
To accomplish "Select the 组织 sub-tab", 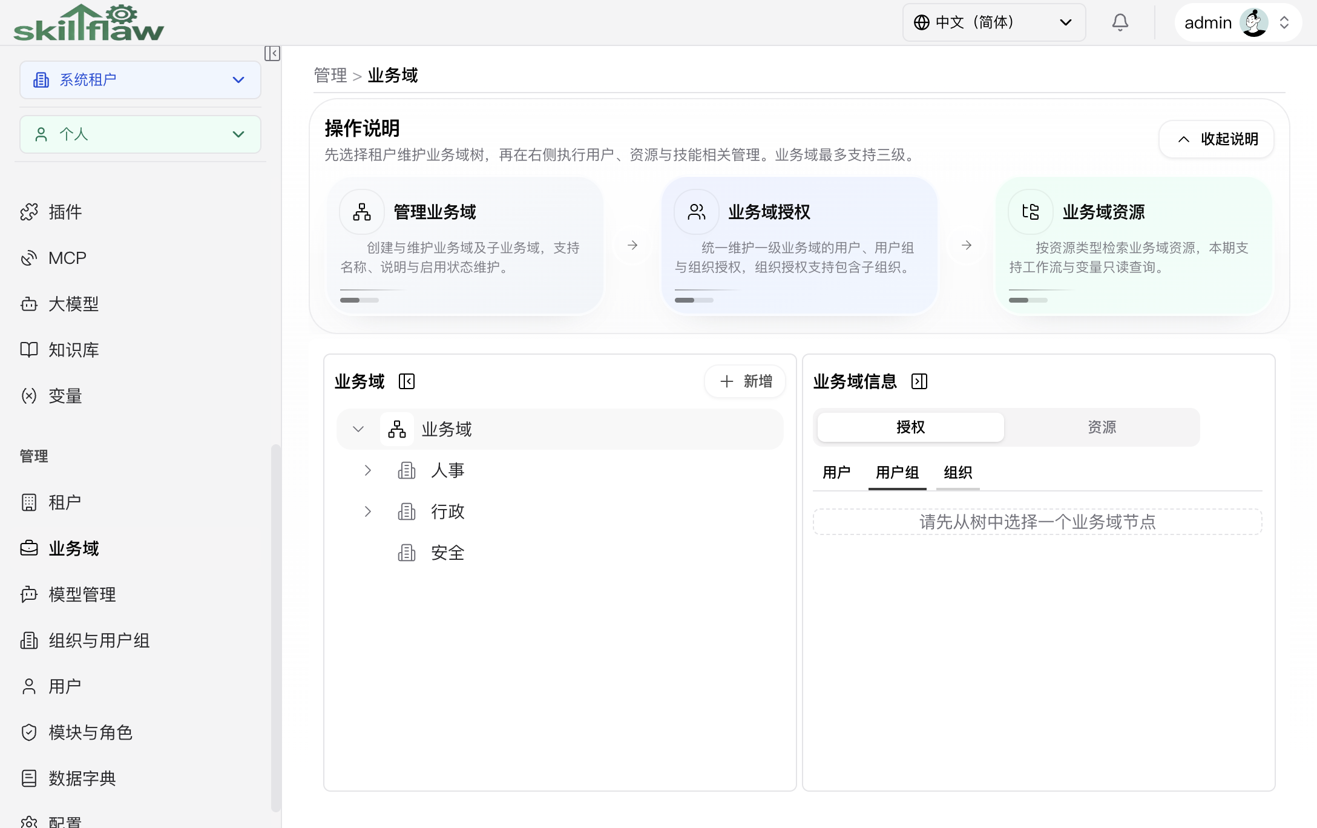I will [x=957, y=472].
